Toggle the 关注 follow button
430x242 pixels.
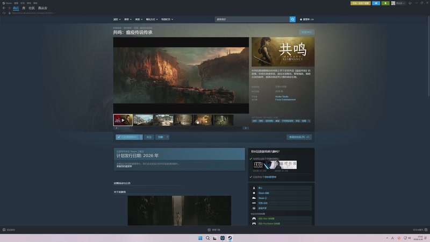click(x=149, y=137)
